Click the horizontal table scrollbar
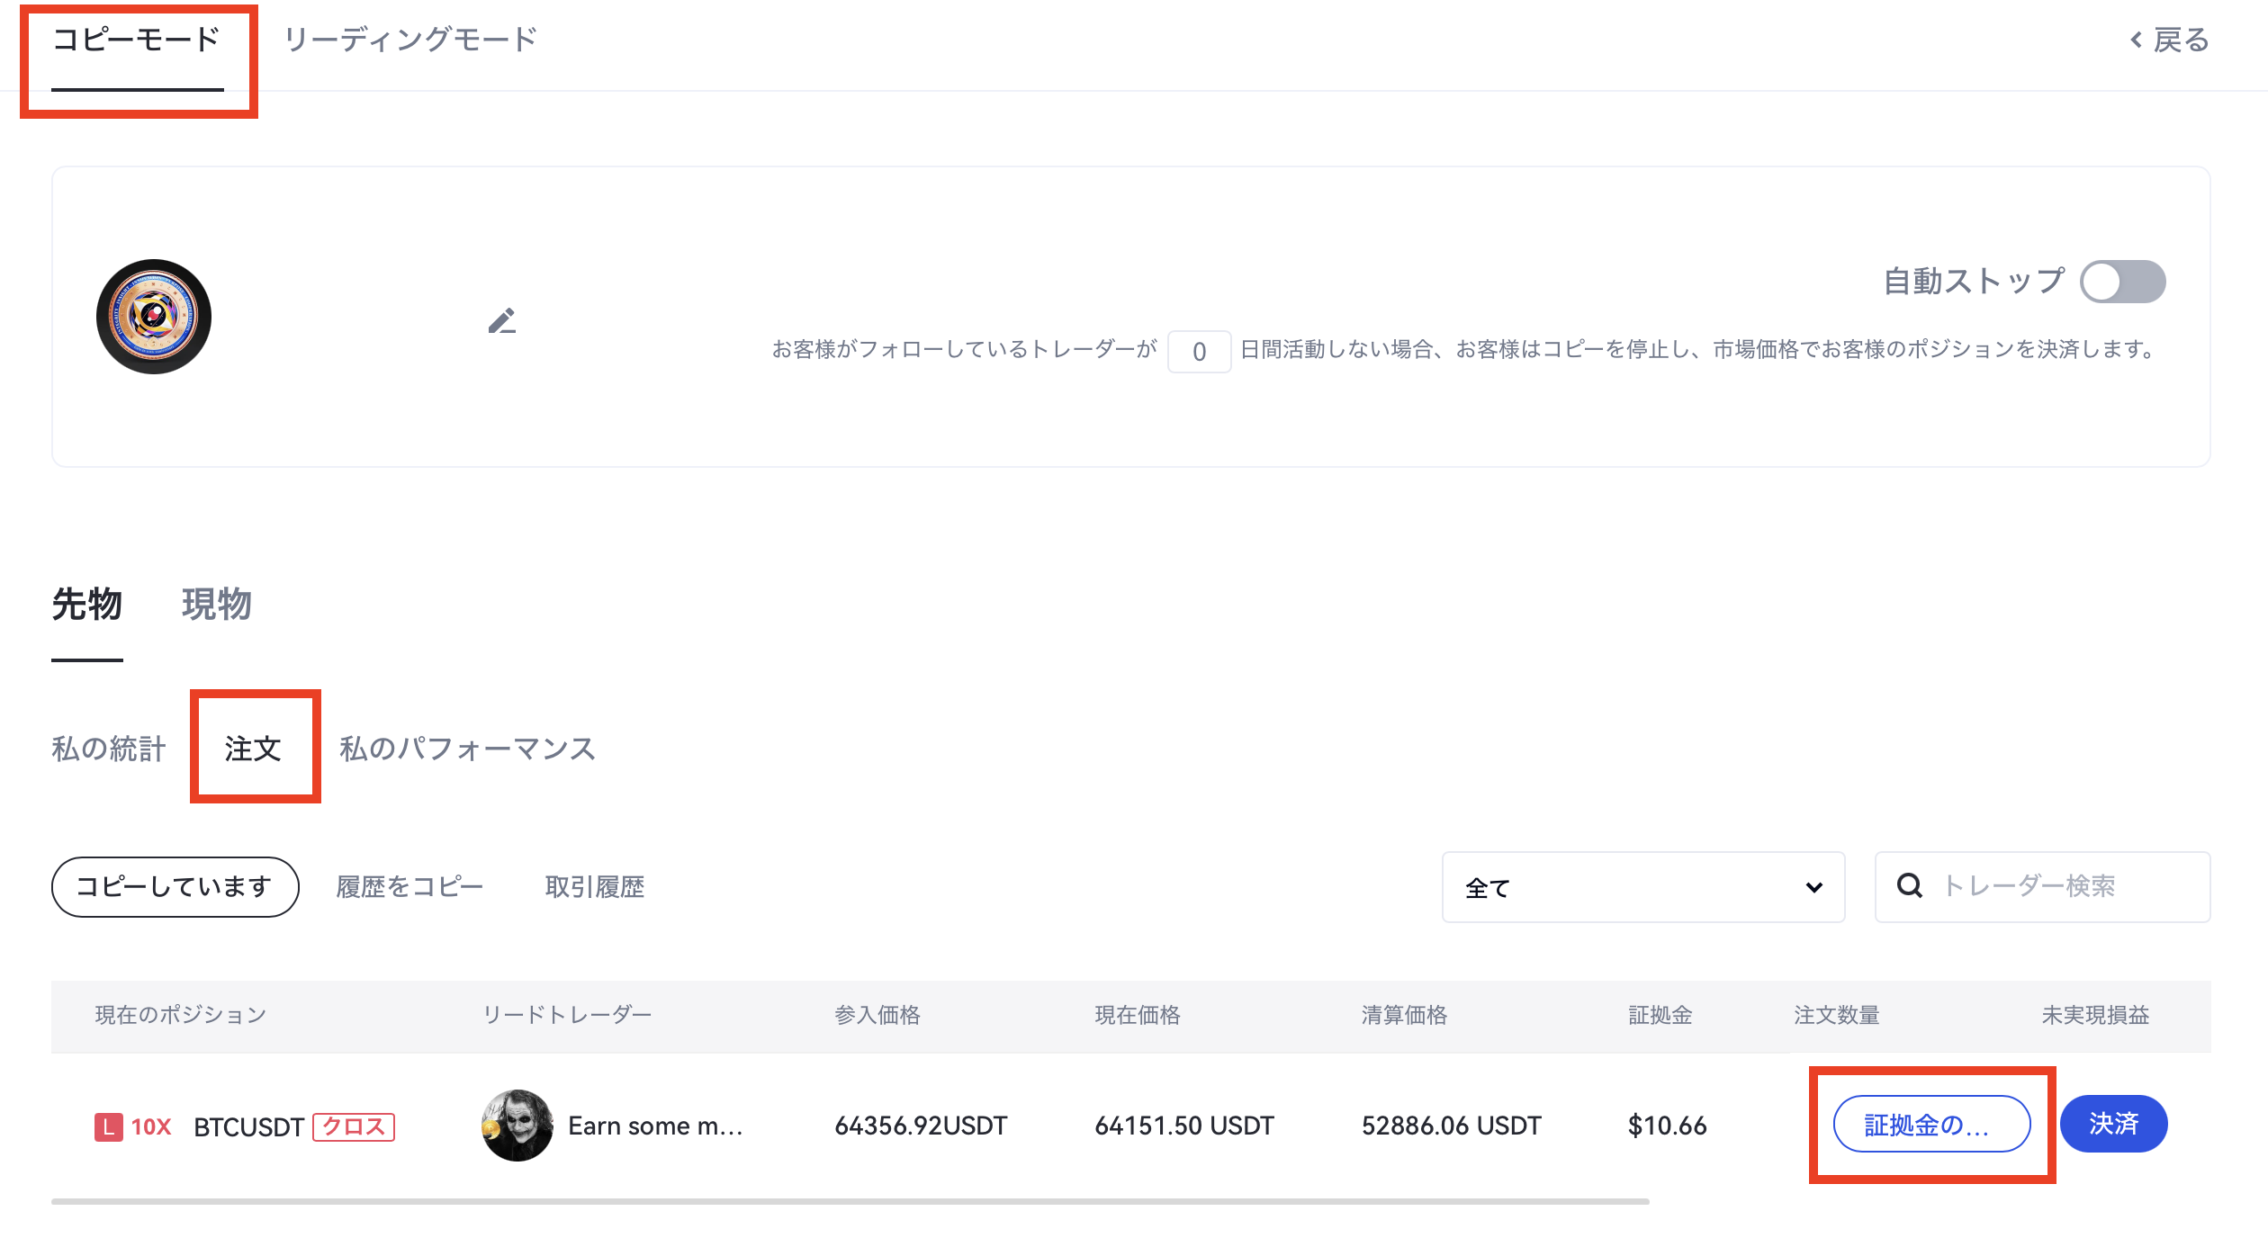 point(850,1201)
